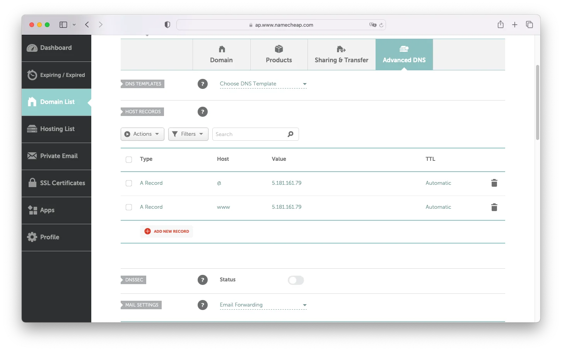Screen dimensions: 562x351
Task: Delete the @ host A Record
Action: (x=494, y=183)
